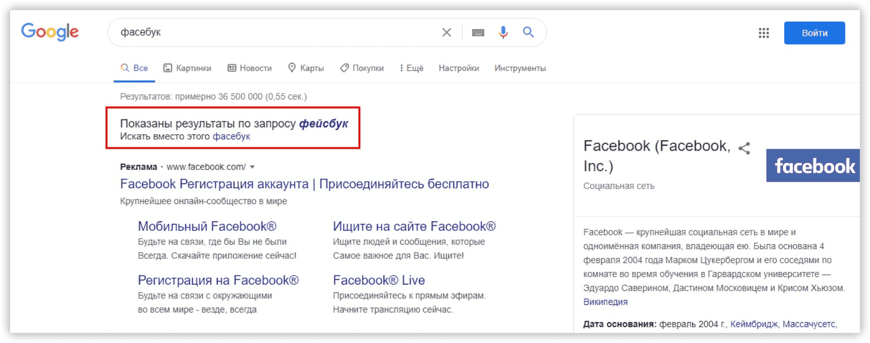This screenshot has height=343, width=870.
Task: Click the Социальная сеть subtitle
Action: tap(619, 186)
